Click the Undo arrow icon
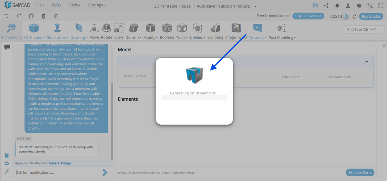This screenshot has height=181, width=387. click(x=7, y=16)
